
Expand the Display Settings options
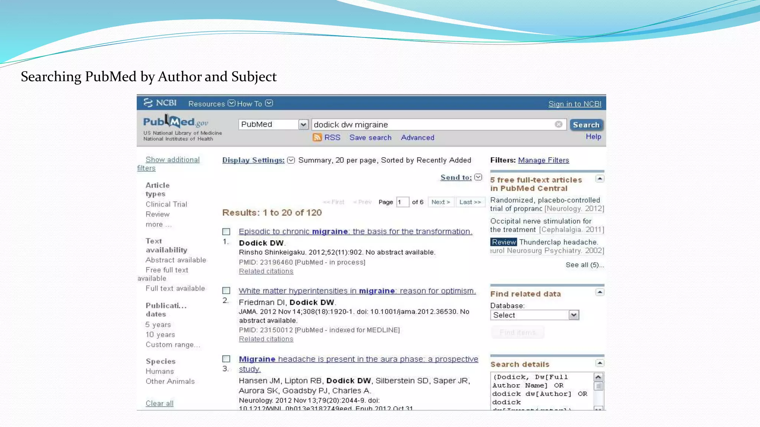(291, 160)
